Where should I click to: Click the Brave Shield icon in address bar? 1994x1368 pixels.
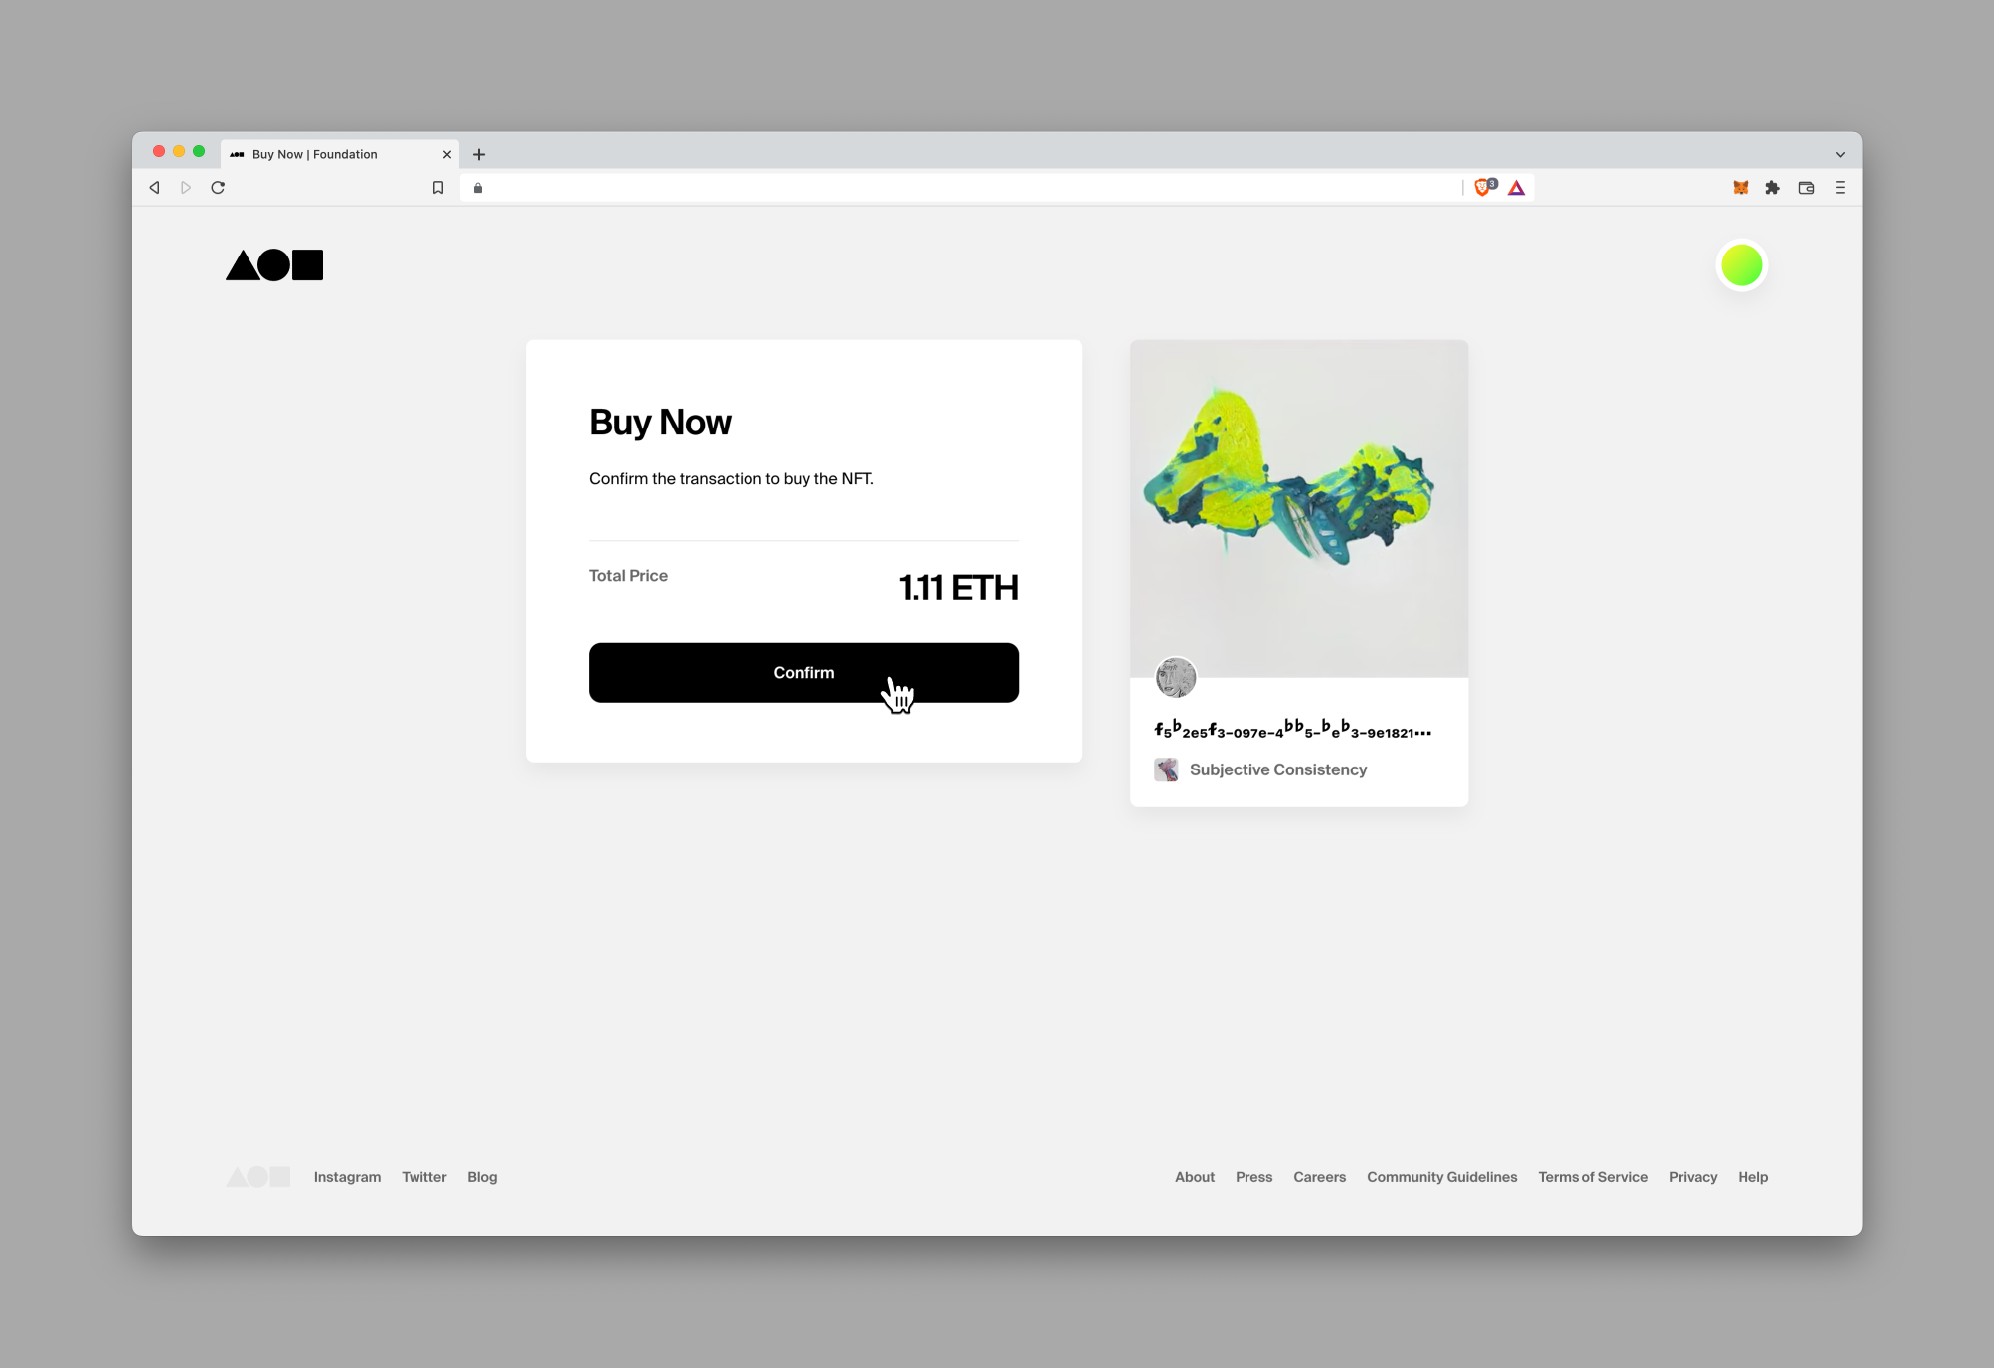point(1480,186)
